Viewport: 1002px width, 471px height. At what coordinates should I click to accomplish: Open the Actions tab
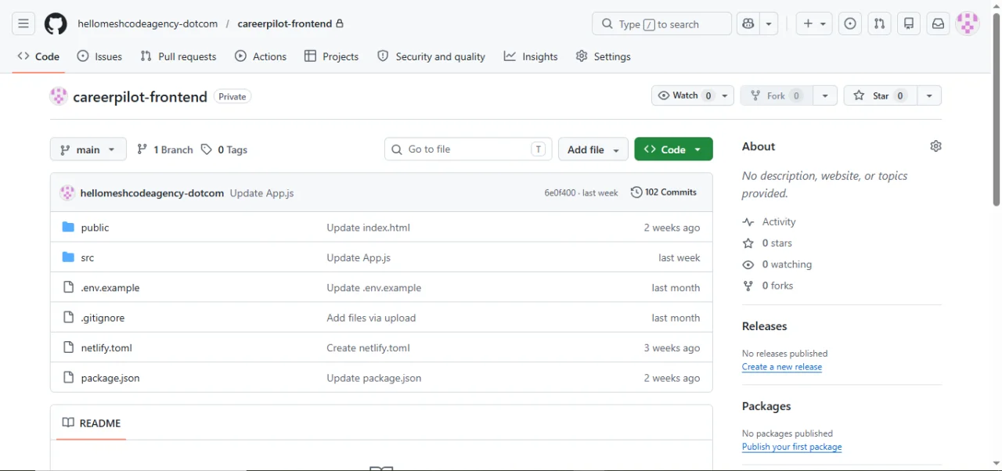(x=261, y=56)
